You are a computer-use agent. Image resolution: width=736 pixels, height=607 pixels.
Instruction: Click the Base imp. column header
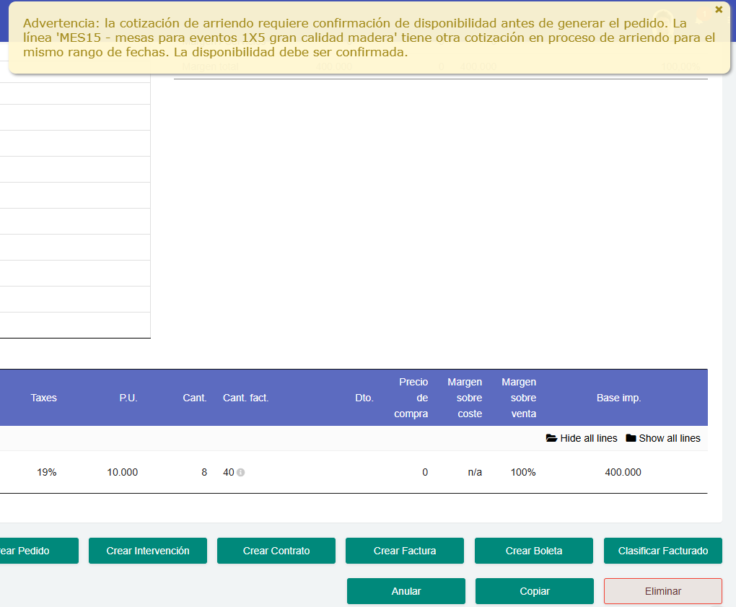[618, 398]
